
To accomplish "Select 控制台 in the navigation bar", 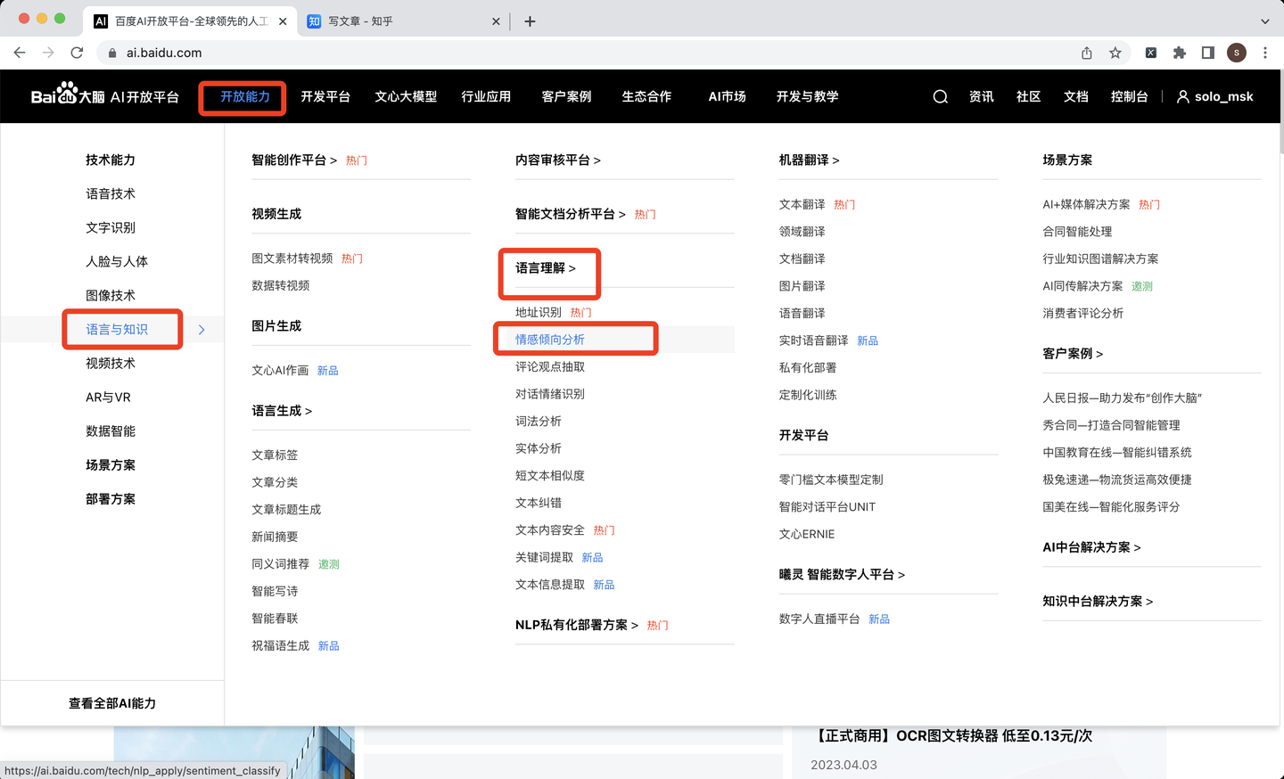I will 1129,96.
